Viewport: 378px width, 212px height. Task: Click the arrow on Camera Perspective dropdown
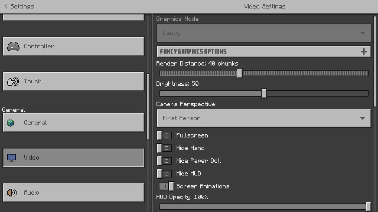(362, 118)
